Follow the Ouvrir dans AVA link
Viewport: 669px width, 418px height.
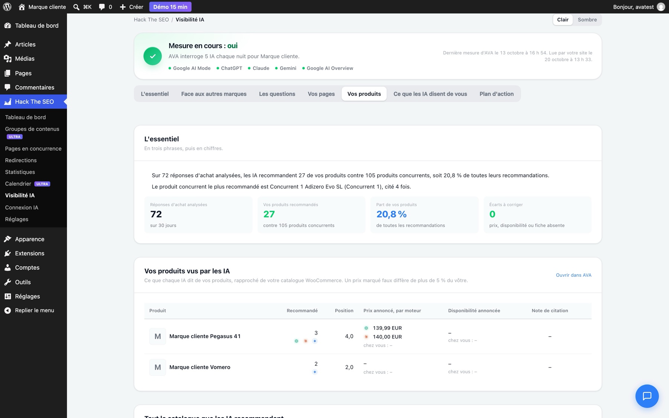573,275
